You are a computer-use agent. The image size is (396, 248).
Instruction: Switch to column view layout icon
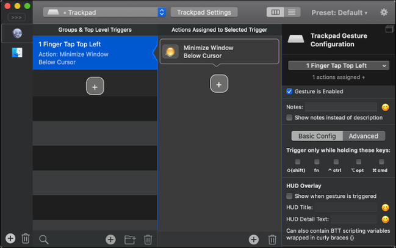click(x=275, y=12)
